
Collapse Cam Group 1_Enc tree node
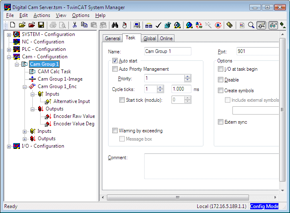point(24,87)
